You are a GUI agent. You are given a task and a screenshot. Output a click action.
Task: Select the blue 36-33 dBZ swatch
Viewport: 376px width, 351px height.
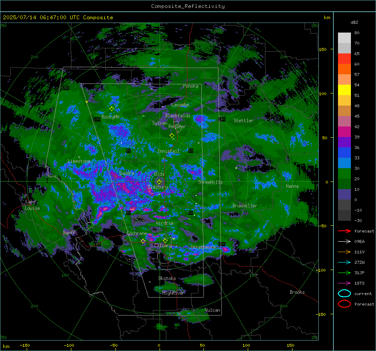344,153
